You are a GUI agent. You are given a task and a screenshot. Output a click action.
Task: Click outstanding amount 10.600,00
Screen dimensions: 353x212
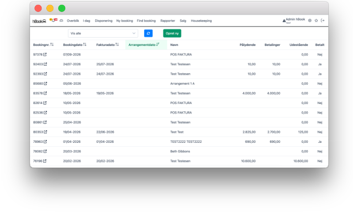tap(300, 161)
